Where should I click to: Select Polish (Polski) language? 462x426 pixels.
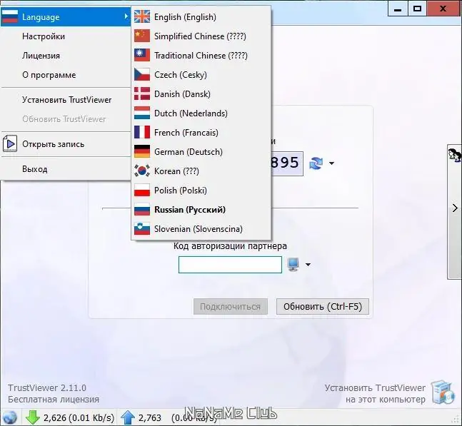[201, 191]
